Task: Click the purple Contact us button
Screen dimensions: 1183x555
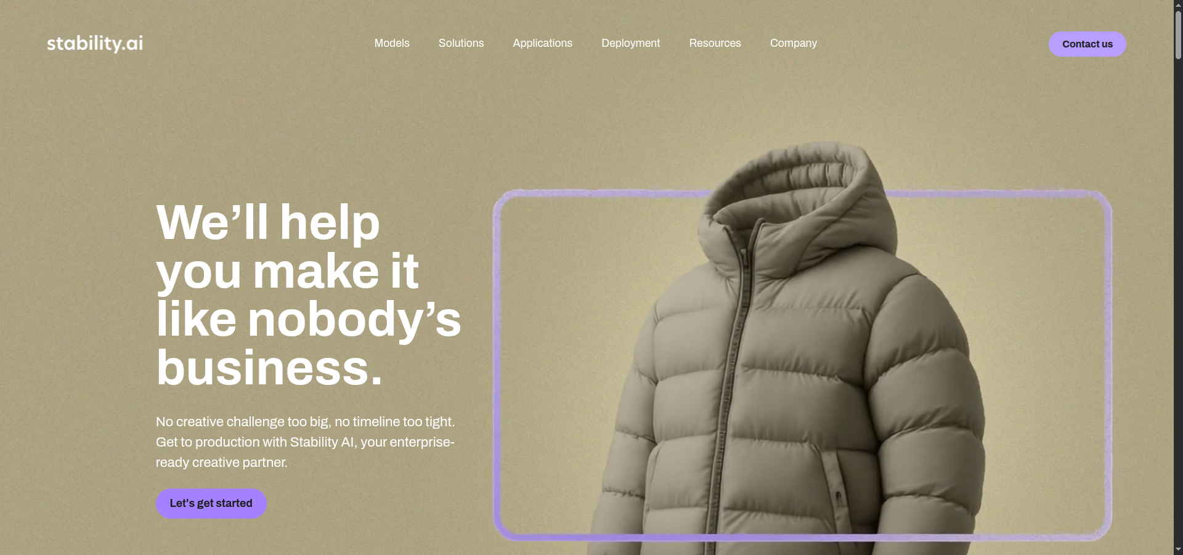Action: (x=1087, y=44)
